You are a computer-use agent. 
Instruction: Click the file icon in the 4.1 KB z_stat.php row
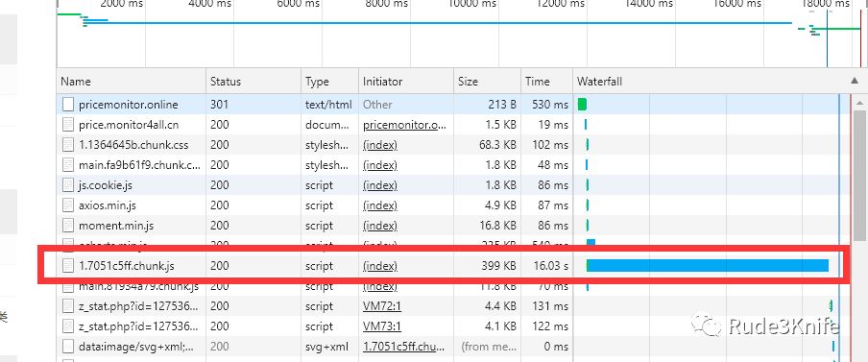(x=67, y=326)
